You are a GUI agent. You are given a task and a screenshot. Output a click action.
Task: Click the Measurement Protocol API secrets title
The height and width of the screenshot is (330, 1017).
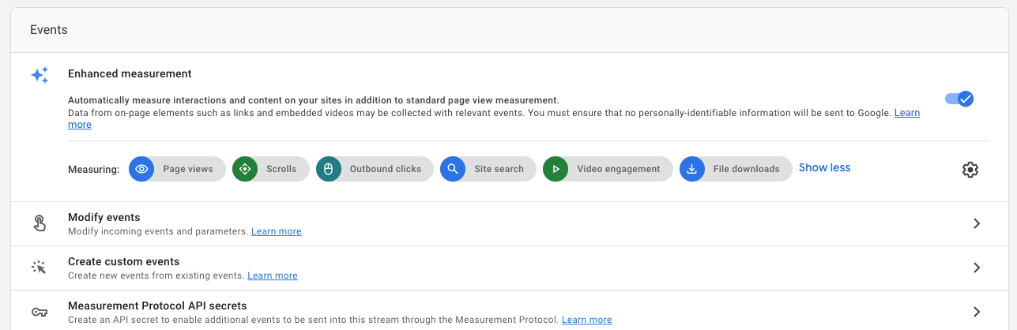tap(157, 306)
